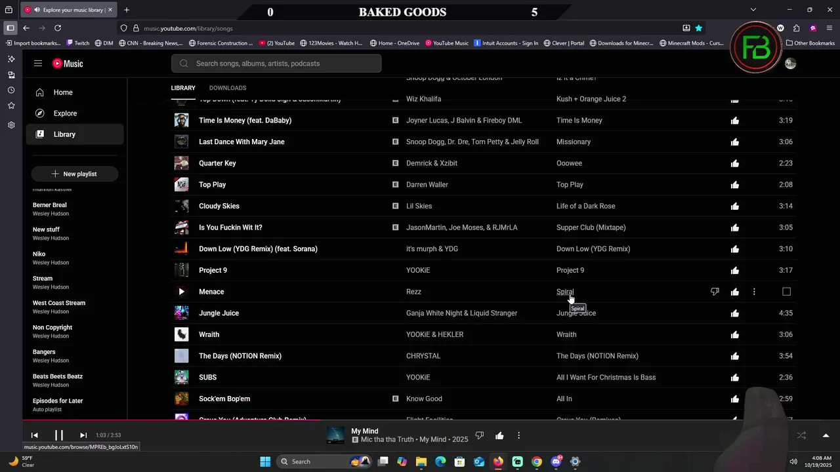The image size is (840, 472).
Task: Play the Menace track with play icon
Action: coord(181,292)
